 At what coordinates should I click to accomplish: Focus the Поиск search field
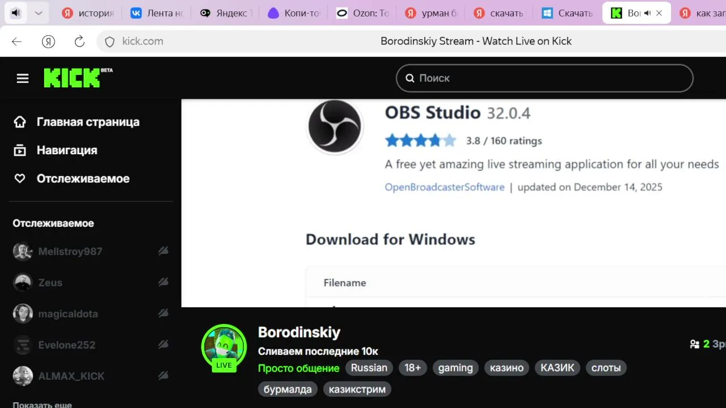point(544,78)
